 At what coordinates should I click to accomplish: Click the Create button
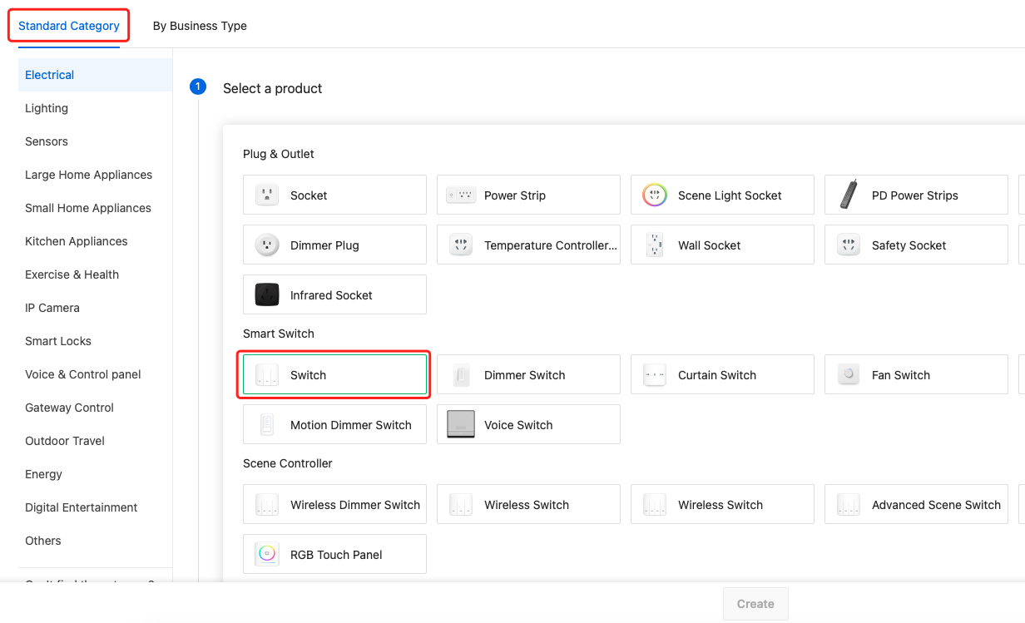[755, 604]
